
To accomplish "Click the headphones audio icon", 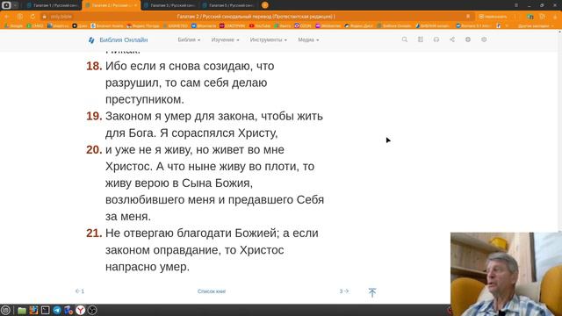I will [x=436, y=39].
